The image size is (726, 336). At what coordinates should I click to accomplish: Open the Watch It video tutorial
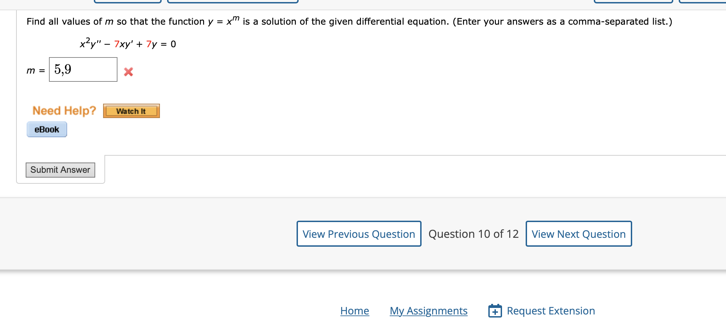tap(131, 111)
